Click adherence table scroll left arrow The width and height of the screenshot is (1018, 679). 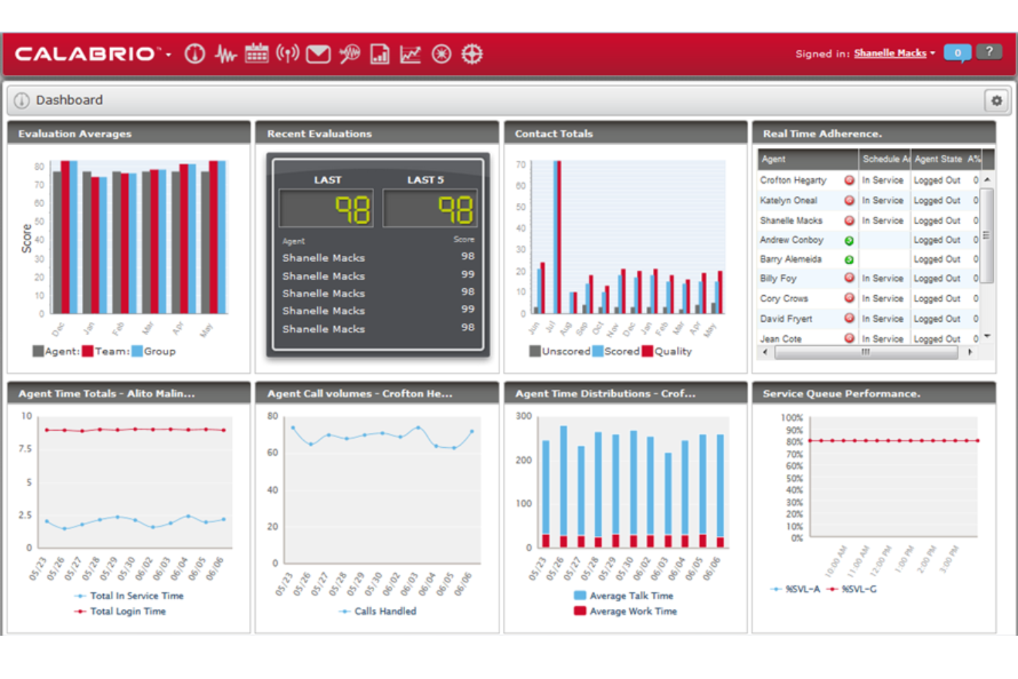[x=766, y=352]
